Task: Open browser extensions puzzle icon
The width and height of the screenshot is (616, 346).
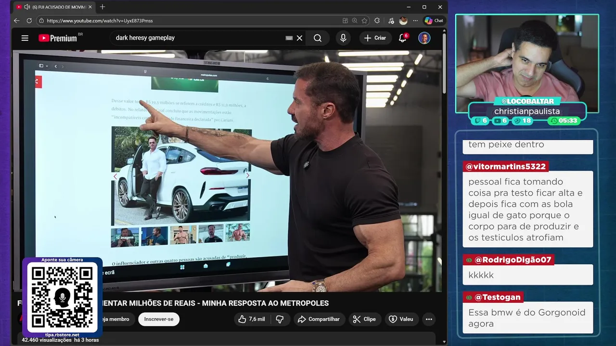Action: [377, 21]
